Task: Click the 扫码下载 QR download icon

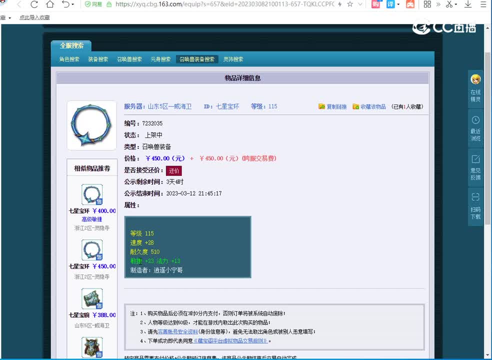Action: [x=475, y=205]
